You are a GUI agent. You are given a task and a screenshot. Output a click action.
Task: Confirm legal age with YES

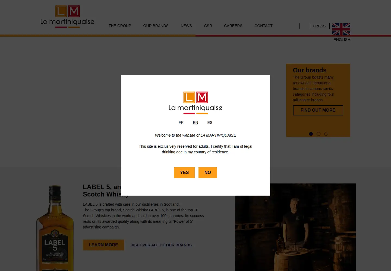pos(184,173)
